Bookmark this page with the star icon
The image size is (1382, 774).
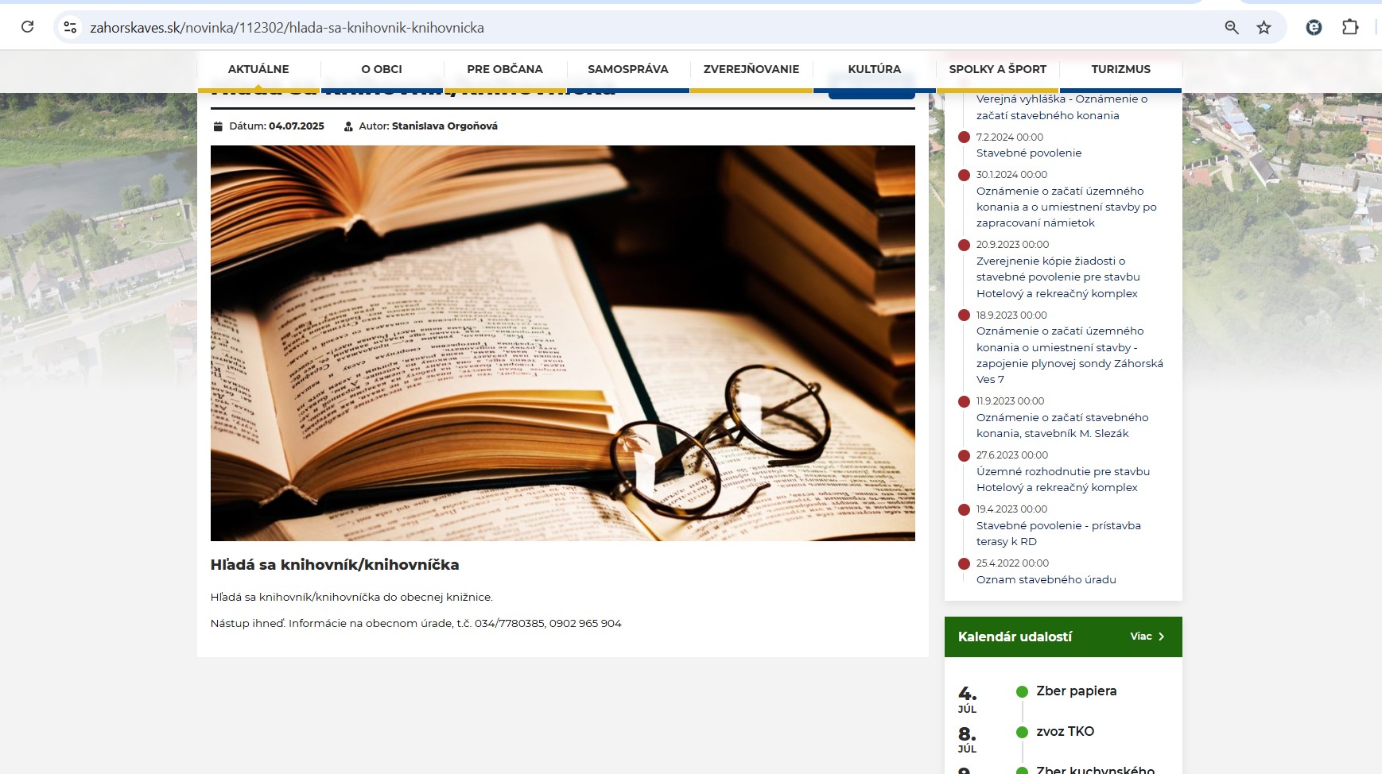tap(1264, 27)
